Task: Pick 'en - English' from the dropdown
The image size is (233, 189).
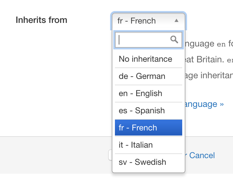Action: (x=149, y=93)
